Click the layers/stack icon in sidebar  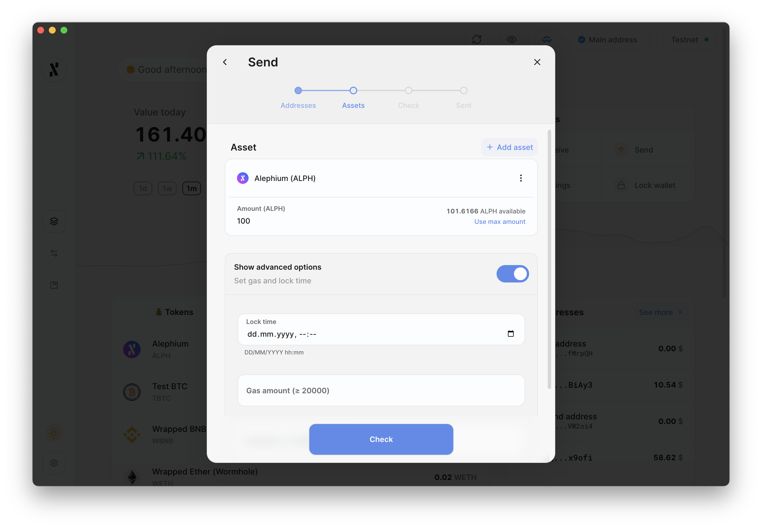[54, 221]
